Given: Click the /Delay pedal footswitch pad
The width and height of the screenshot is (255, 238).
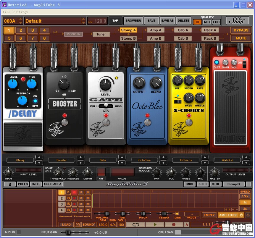Looking at the screenshot, I should (23, 135).
